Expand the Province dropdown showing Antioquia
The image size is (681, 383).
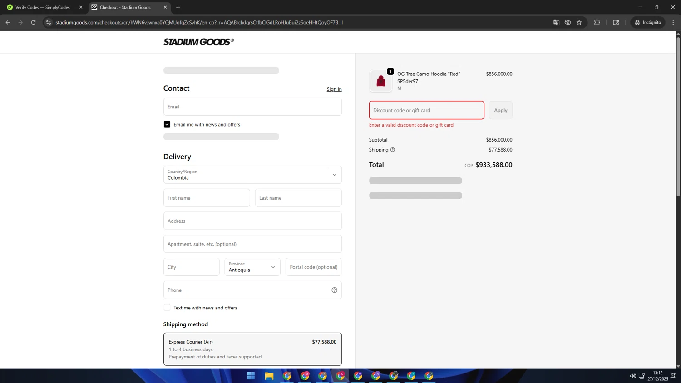coord(252,267)
